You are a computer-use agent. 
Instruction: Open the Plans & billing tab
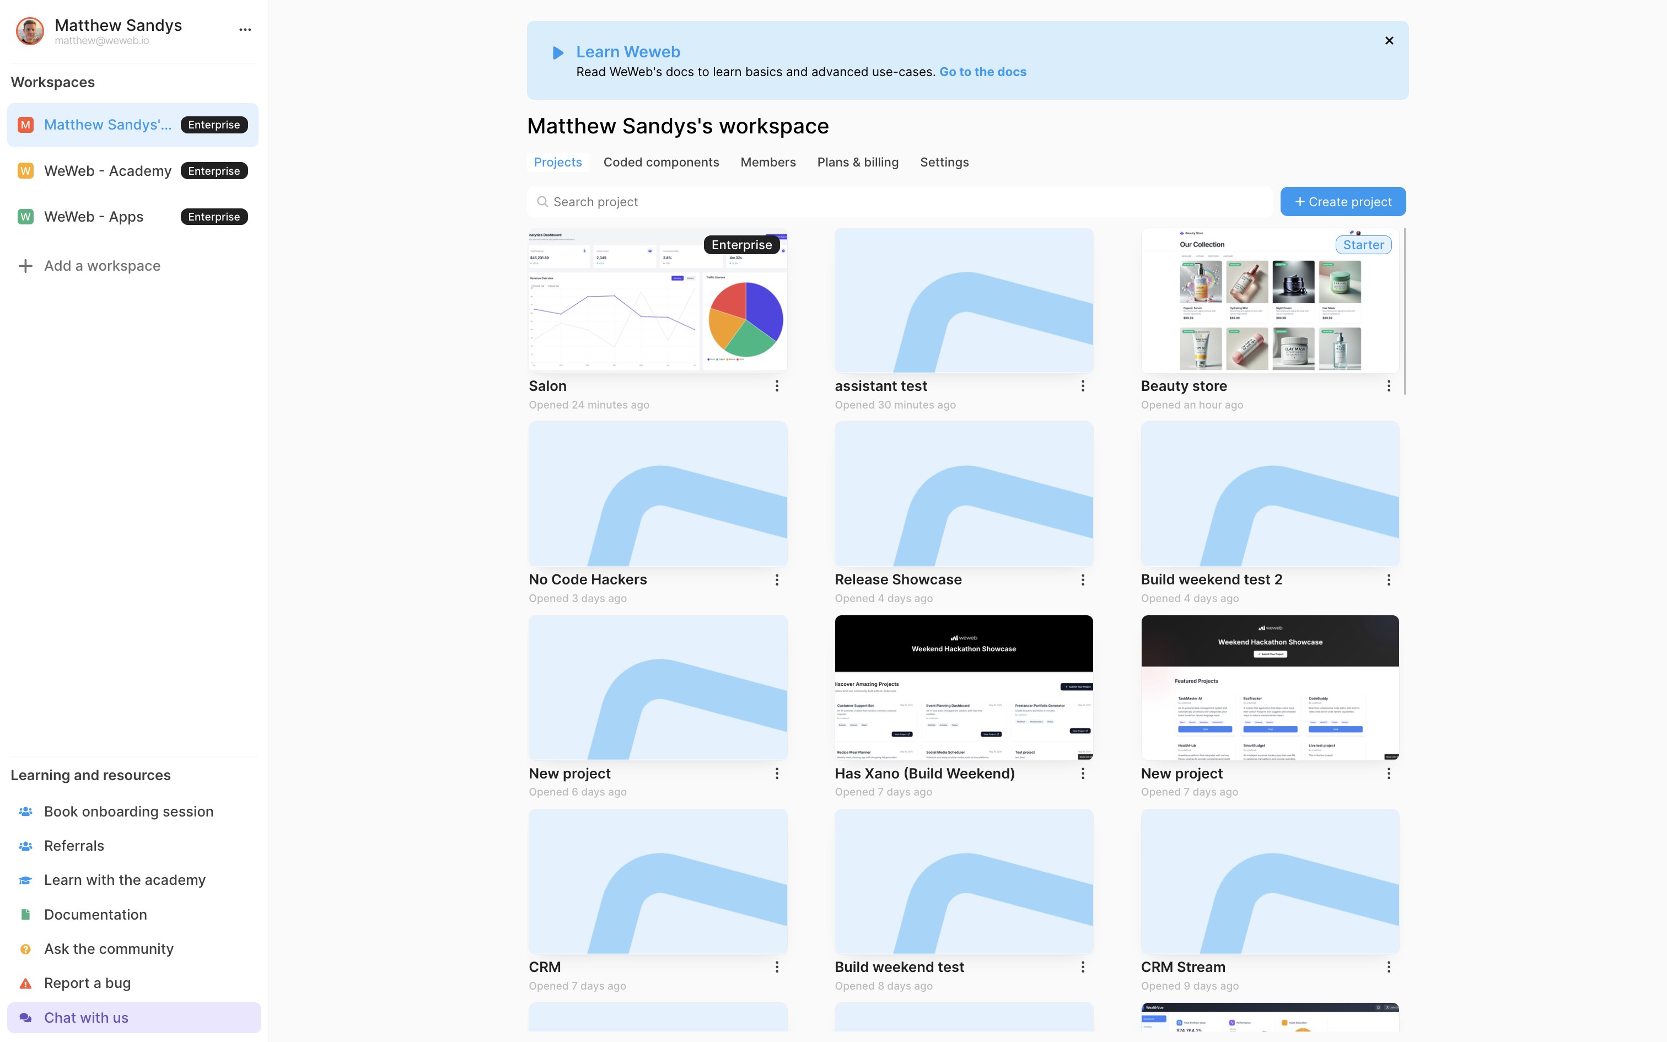point(858,162)
